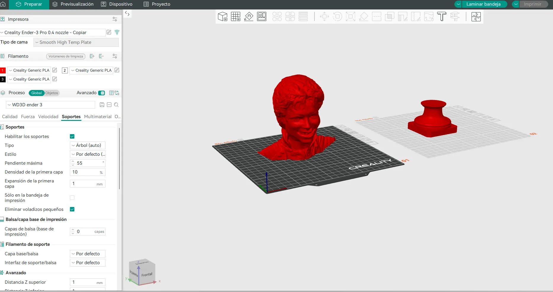Open the WD3D ender 3 process dropdown
Screen dimensions: 553x292
tap(50, 105)
